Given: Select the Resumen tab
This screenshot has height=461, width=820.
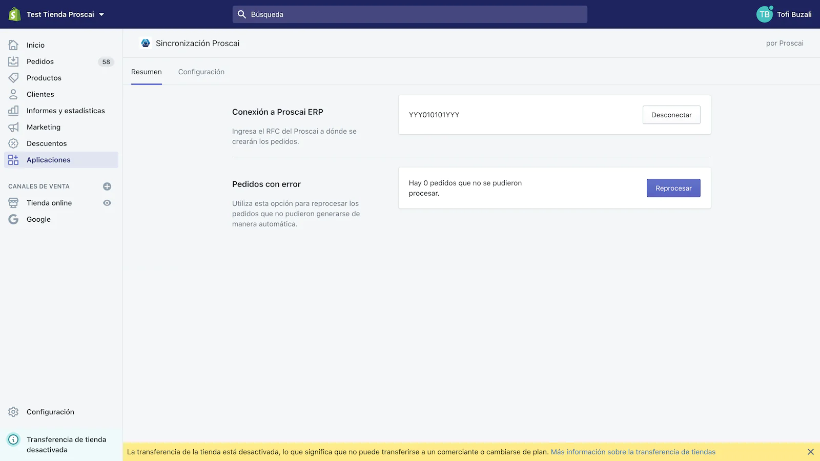Looking at the screenshot, I should point(146,72).
